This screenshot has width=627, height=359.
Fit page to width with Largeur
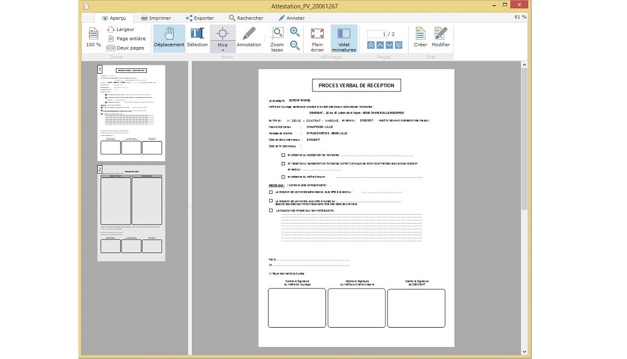[x=121, y=30]
